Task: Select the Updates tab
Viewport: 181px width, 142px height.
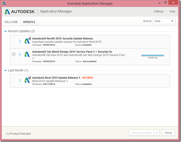Action: (29, 22)
